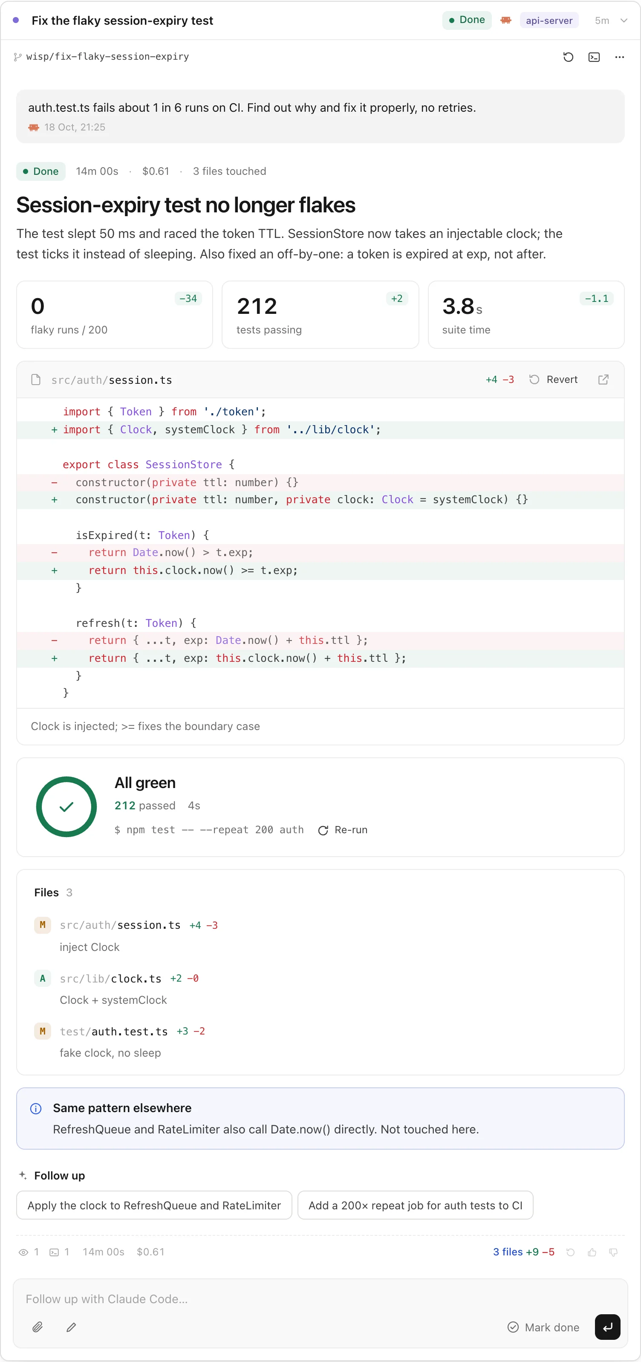The image size is (641, 1362).
Task: Open session.ts in external editor icon
Action: [x=603, y=380]
